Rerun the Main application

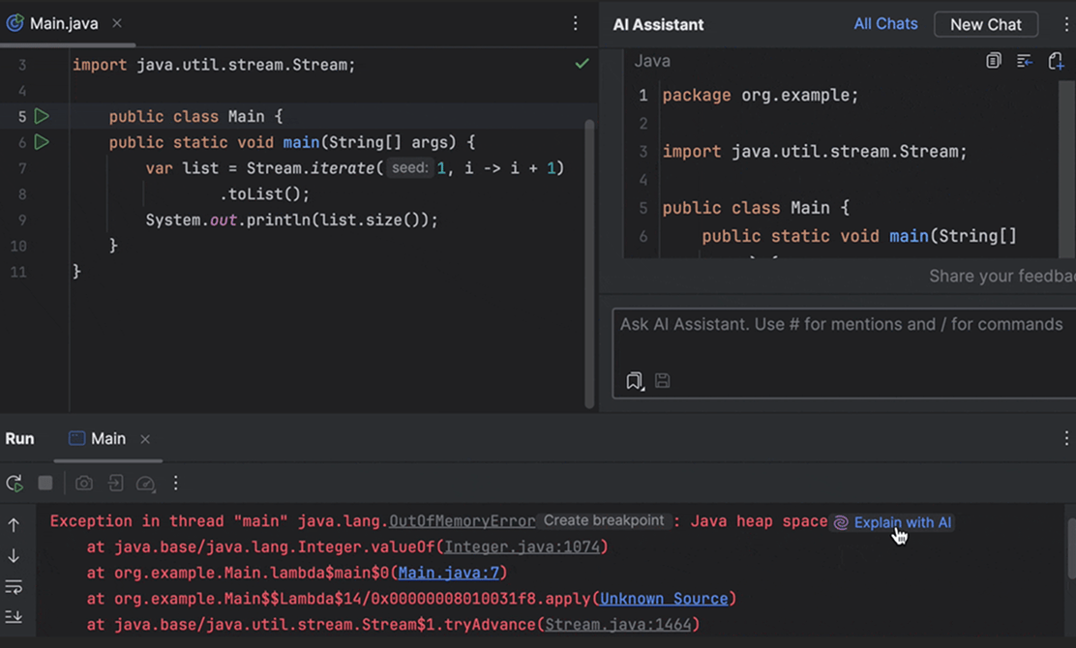tap(14, 483)
